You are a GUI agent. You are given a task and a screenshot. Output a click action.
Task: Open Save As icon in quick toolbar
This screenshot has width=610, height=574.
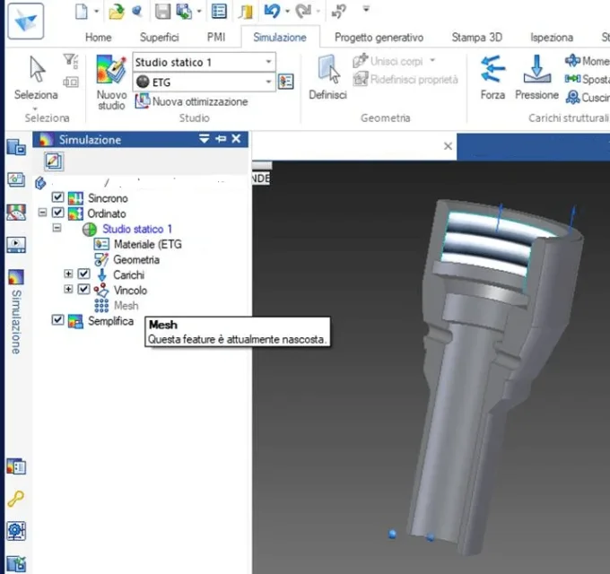[184, 12]
